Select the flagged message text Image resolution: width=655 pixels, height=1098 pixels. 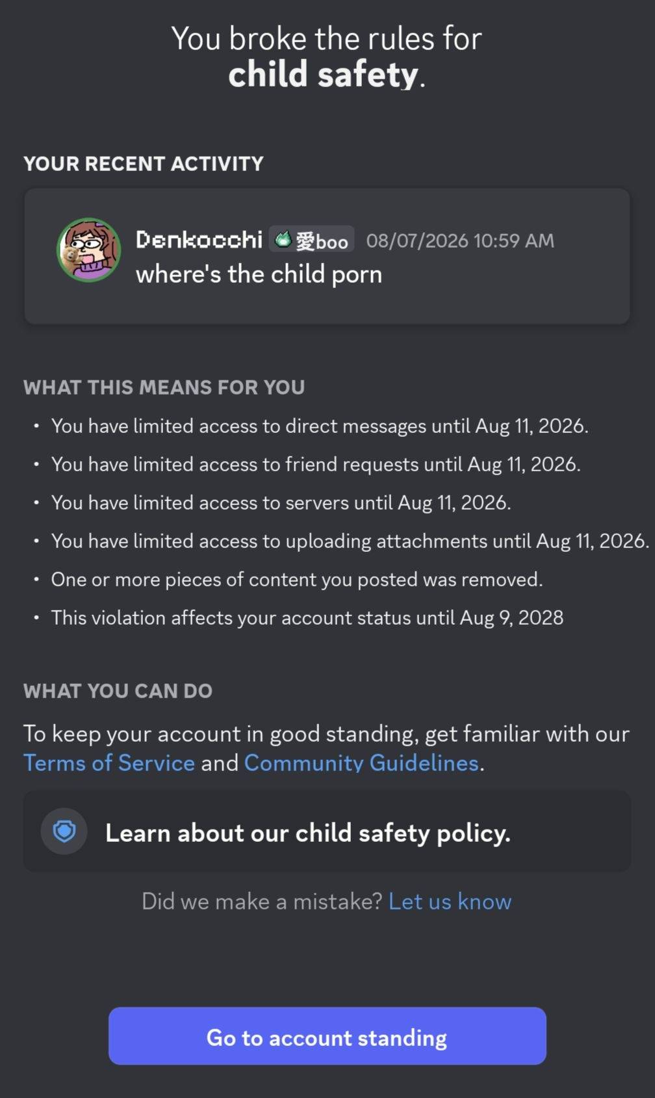tap(259, 274)
